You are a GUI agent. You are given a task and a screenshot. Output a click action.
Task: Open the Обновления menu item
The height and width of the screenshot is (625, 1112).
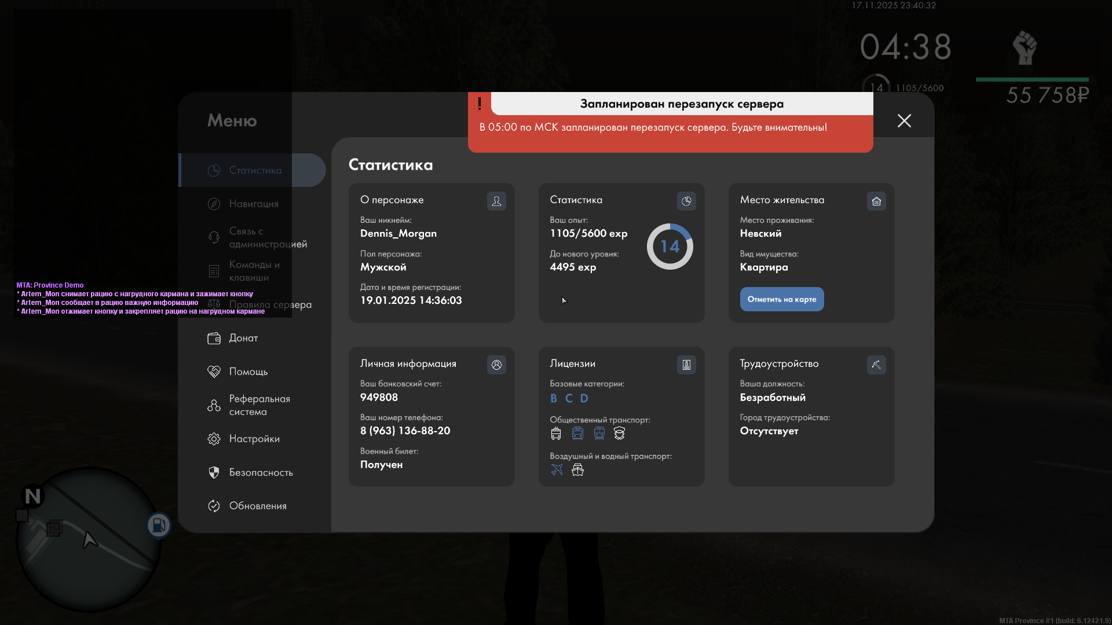tap(257, 506)
